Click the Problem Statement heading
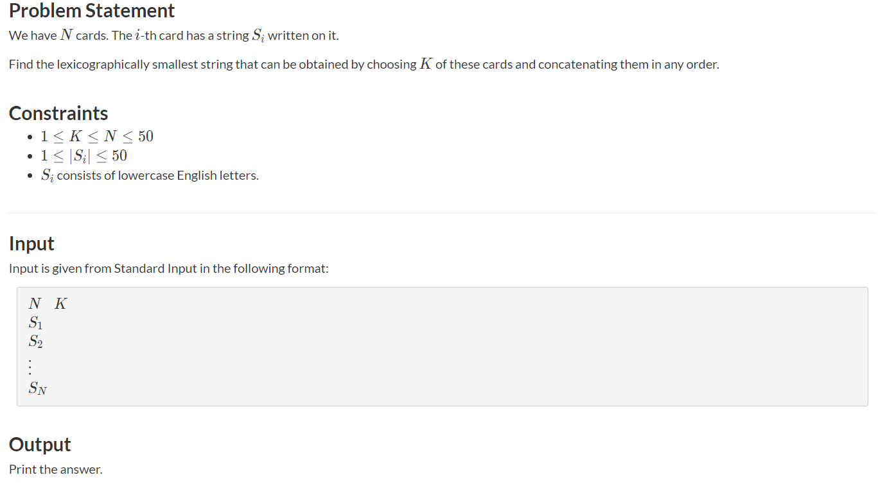This screenshot has width=878, height=484. (92, 11)
